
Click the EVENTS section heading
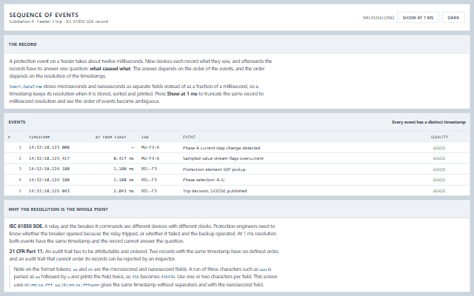click(x=17, y=122)
